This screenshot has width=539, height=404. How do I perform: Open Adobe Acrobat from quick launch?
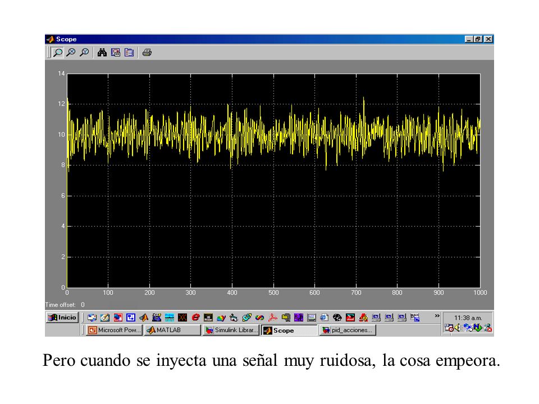[273, 318]
